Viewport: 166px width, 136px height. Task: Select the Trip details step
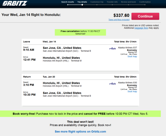tap(82, 2)
